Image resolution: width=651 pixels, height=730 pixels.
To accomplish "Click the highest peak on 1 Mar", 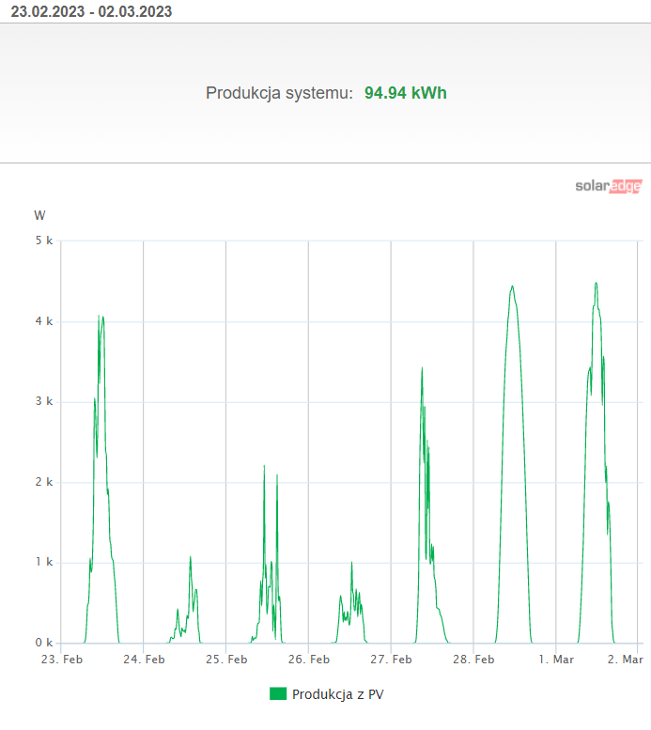I will [x=596, y=283].
